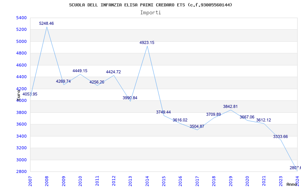Select year 2007 on the x-axis
Screen dimensions: 301x188
point(30,181)
